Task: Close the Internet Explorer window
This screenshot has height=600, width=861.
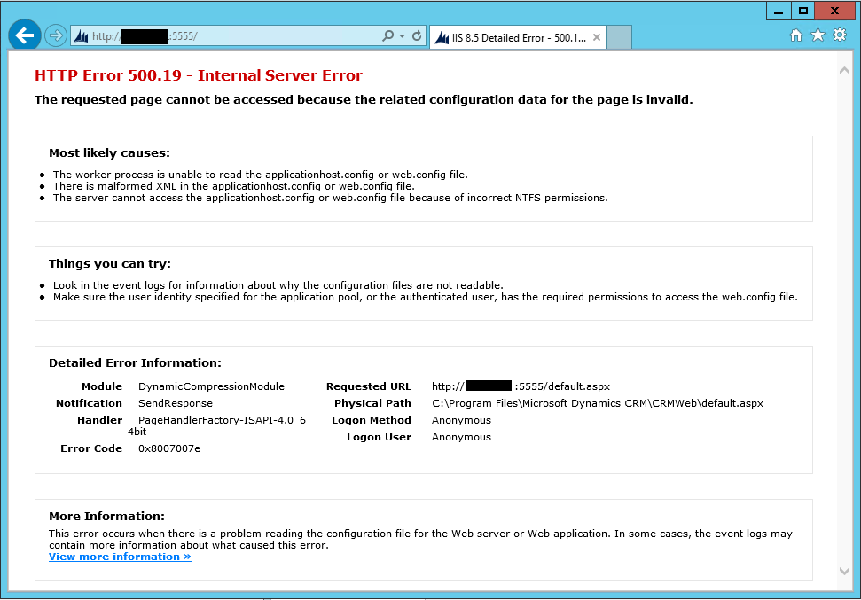Action: point(834,11)
